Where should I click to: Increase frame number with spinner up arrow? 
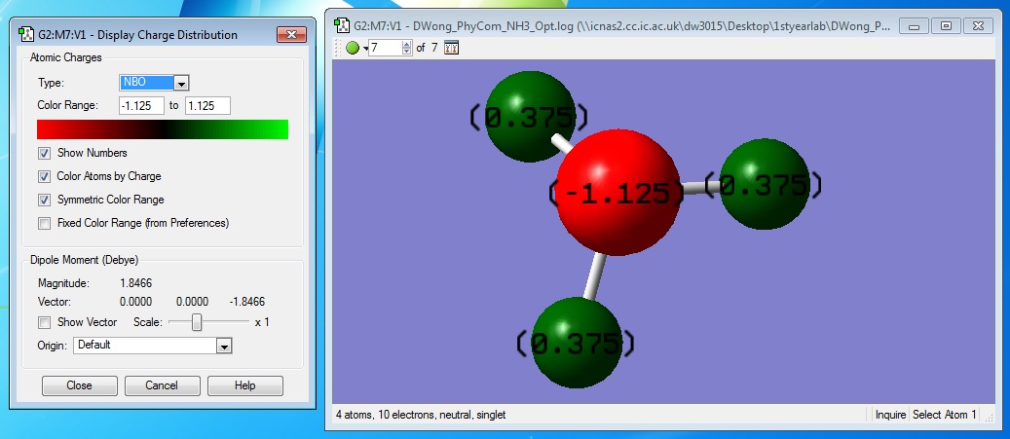tap(406, 44)
